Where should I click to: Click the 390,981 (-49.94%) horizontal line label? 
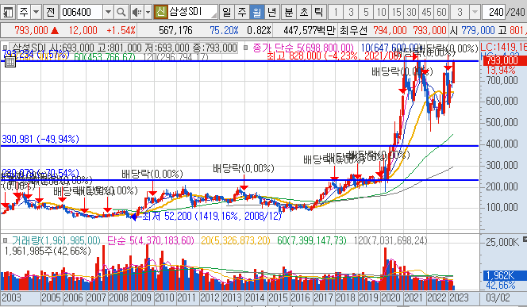pyautogui.click(x=40, y=139)
